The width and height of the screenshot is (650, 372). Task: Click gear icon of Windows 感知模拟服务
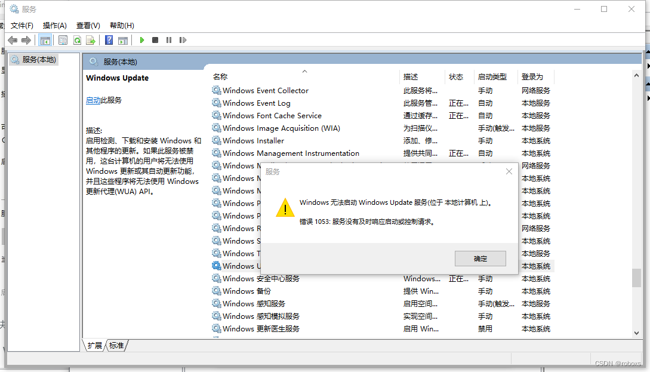tap(217, 316)
